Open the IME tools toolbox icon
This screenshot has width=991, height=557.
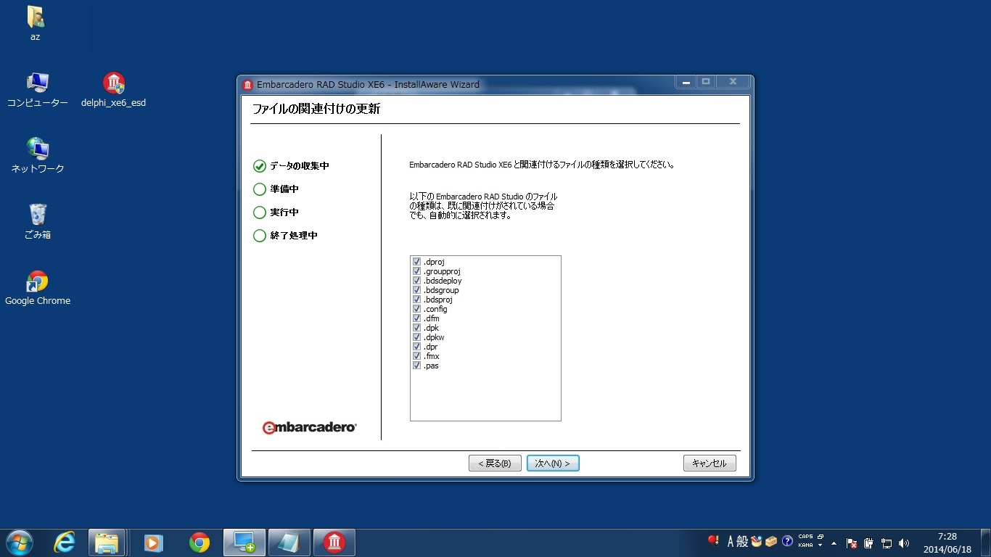coord(771,542)
